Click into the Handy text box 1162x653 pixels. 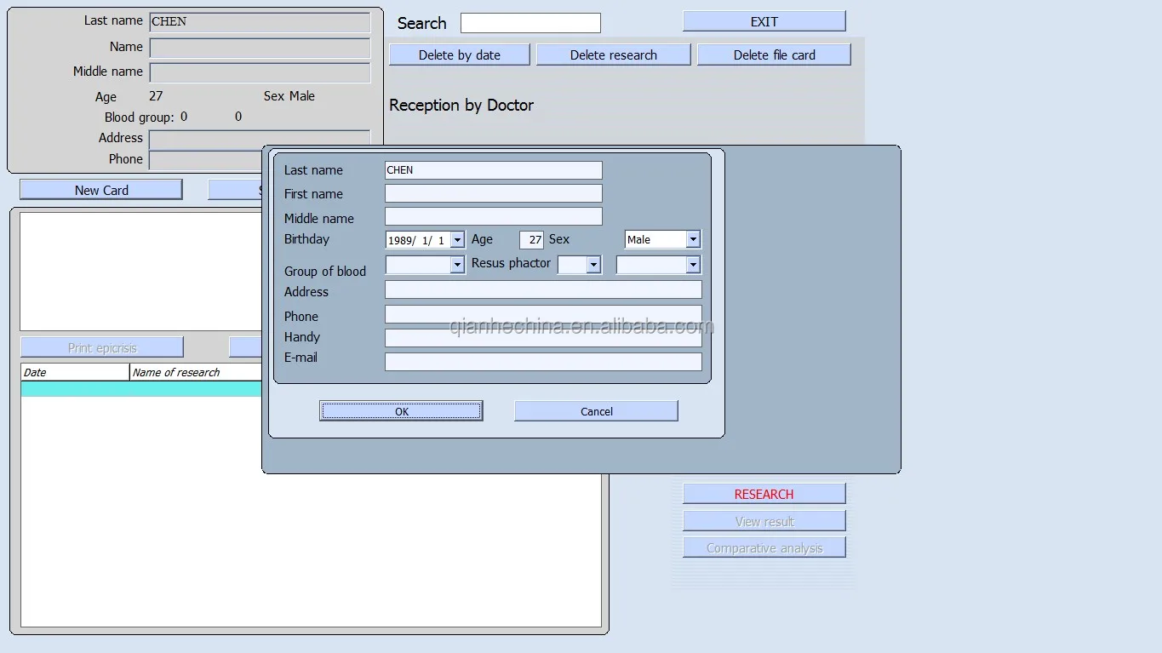(x=543, y=338)
